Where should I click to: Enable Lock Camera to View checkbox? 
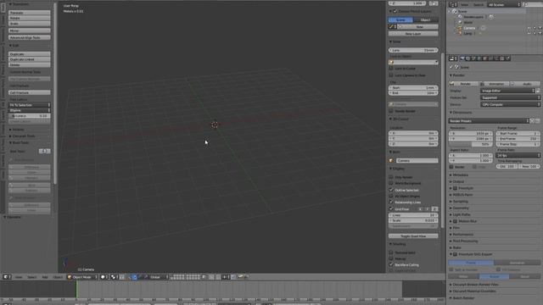(391, 75)
